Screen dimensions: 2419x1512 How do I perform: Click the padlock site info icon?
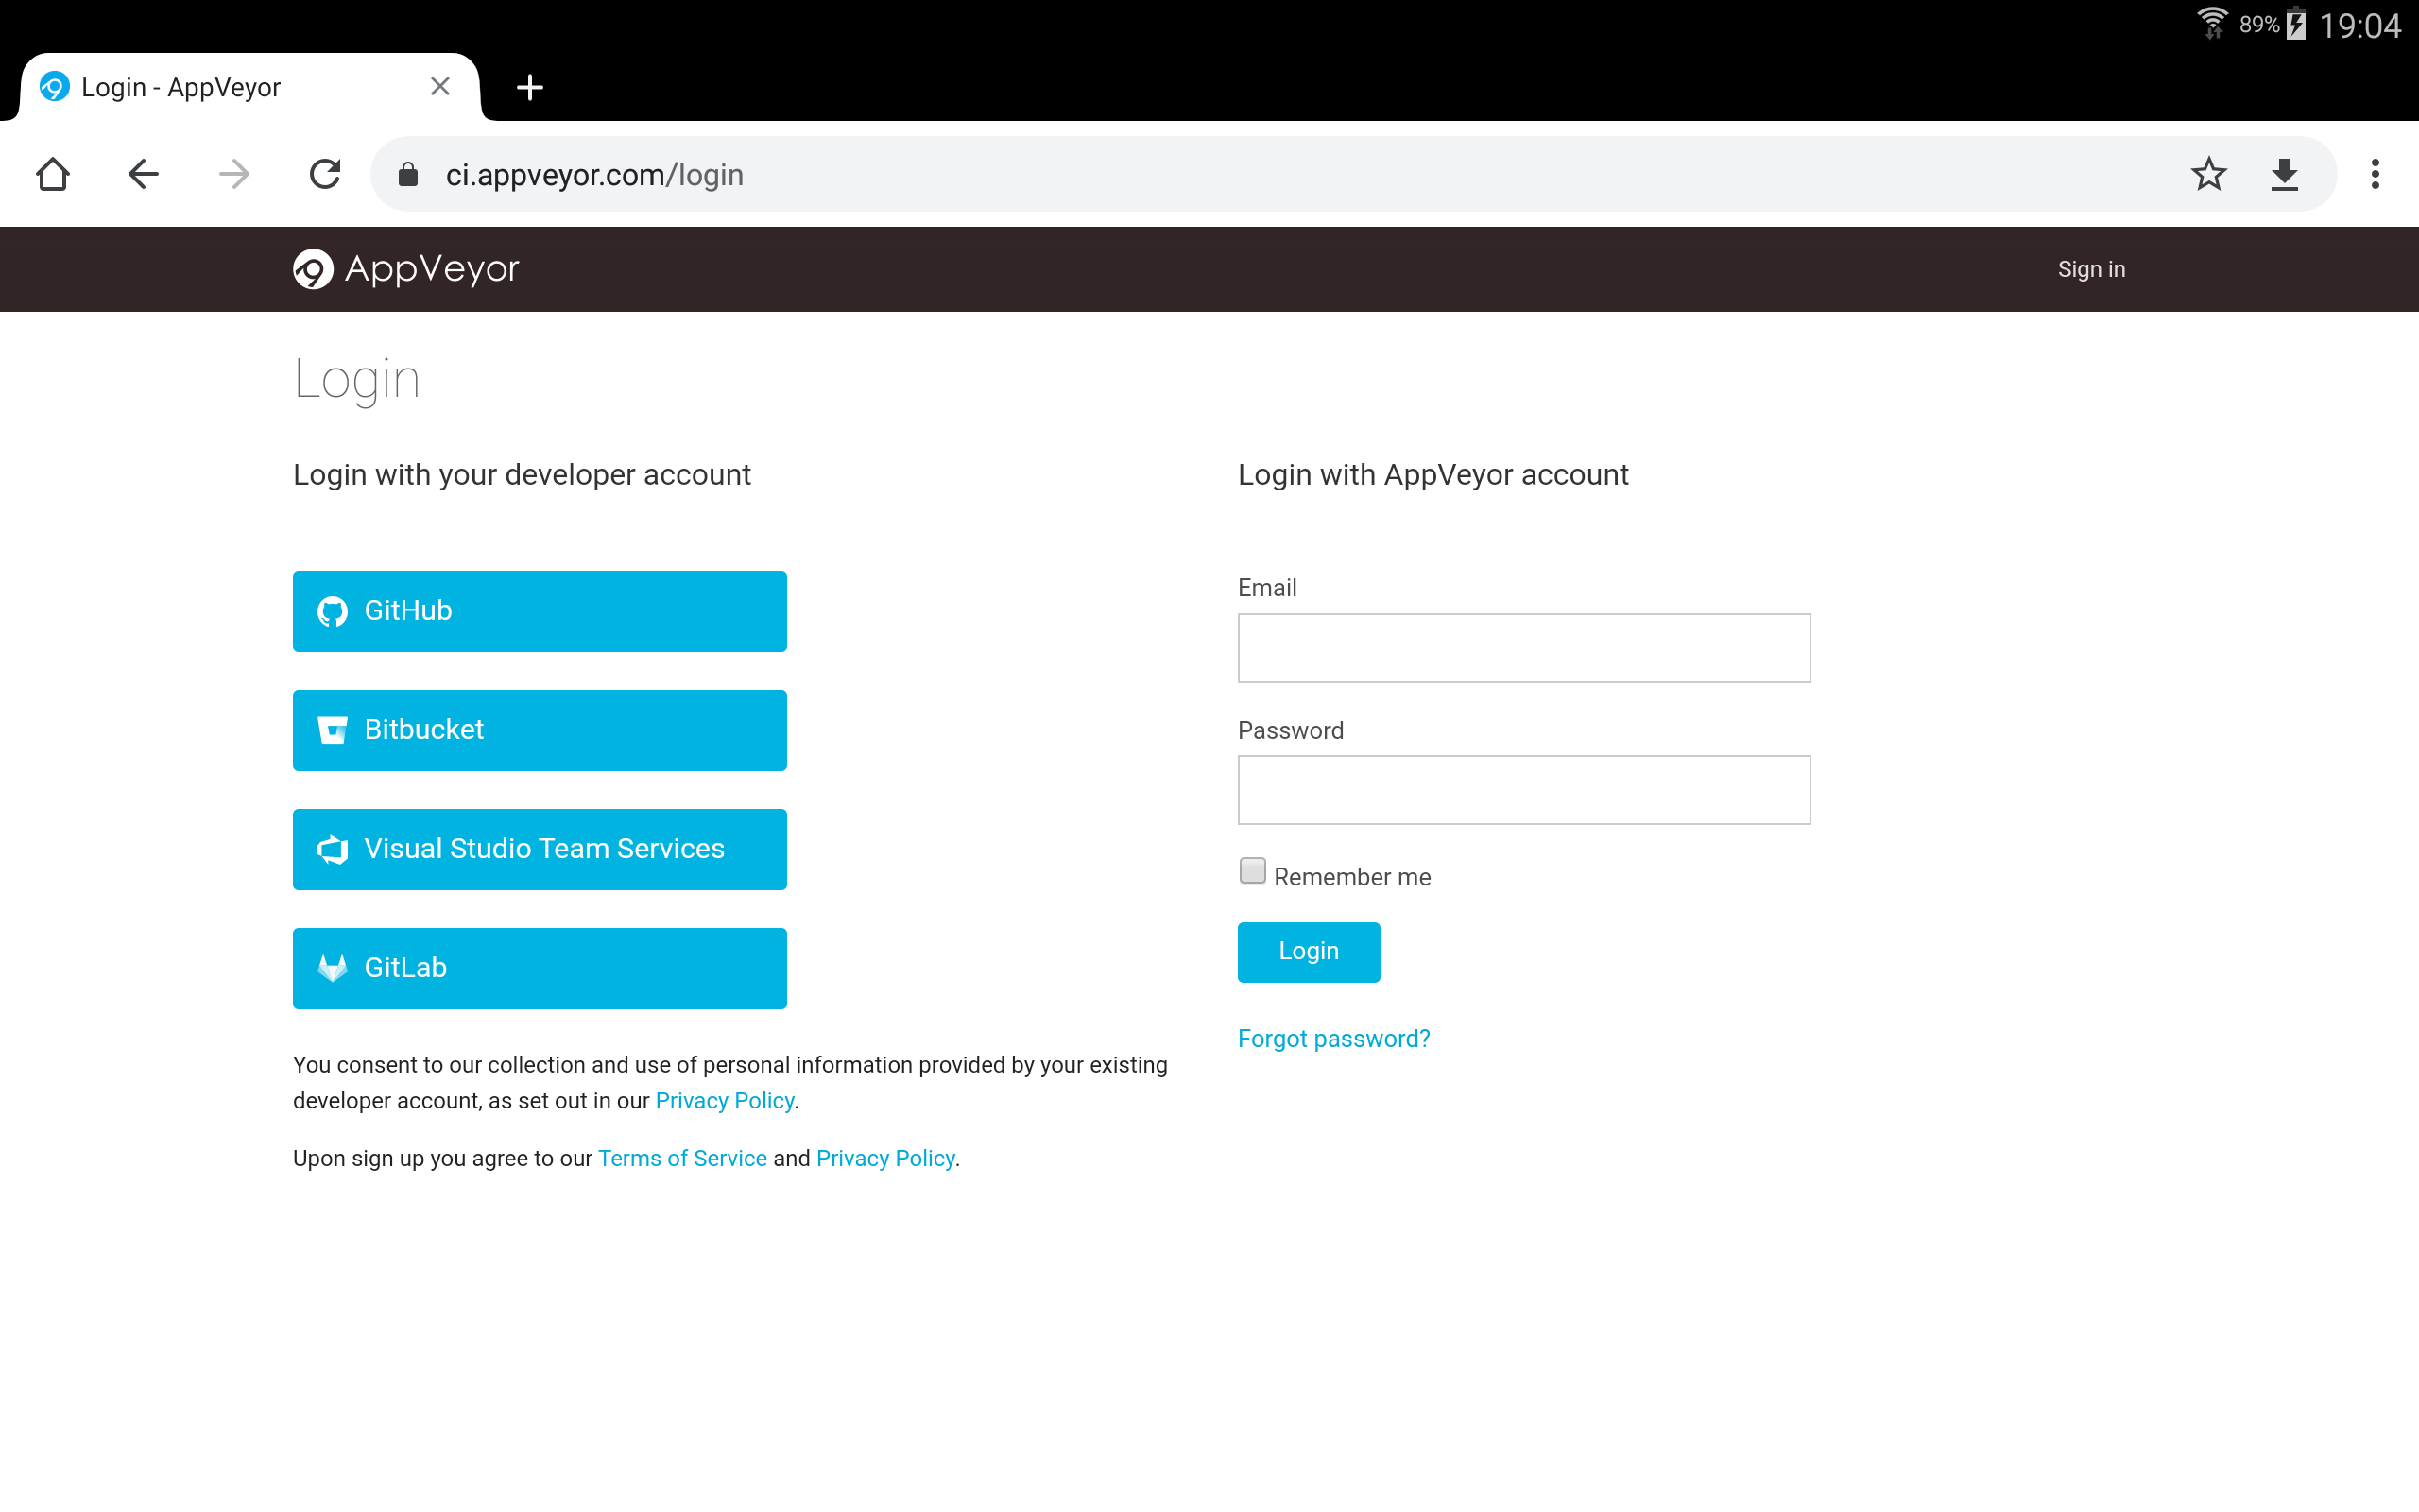pos(408,175)
